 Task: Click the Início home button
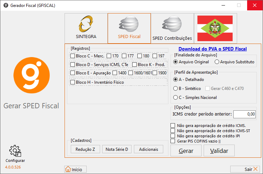pyautogui.click(x=75, y=169)
